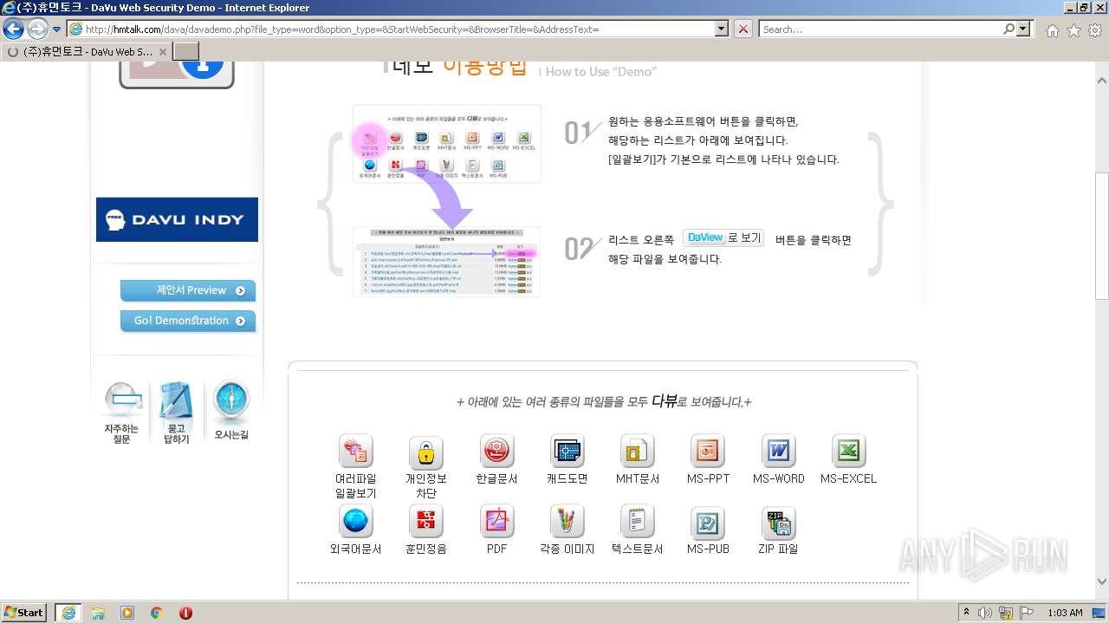Select the 개인정보 차단 lock icon

(x=426, y=452)
